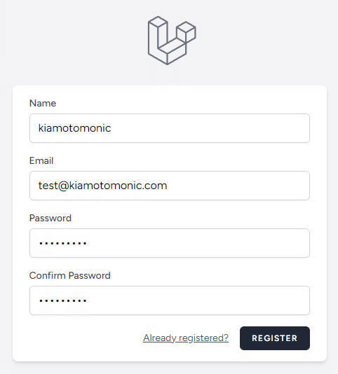
Task: Click the Email field label
Action: (41, 161)
